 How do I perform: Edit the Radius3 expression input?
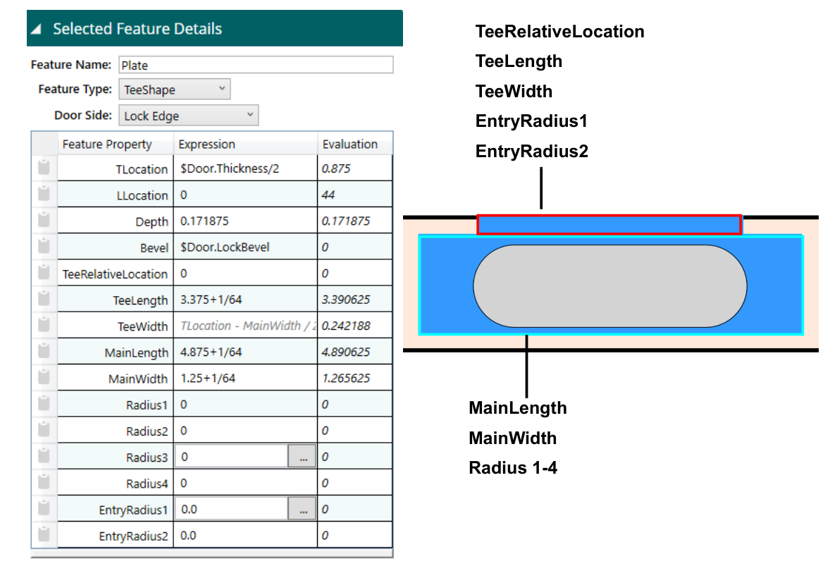tap(232, 457)
